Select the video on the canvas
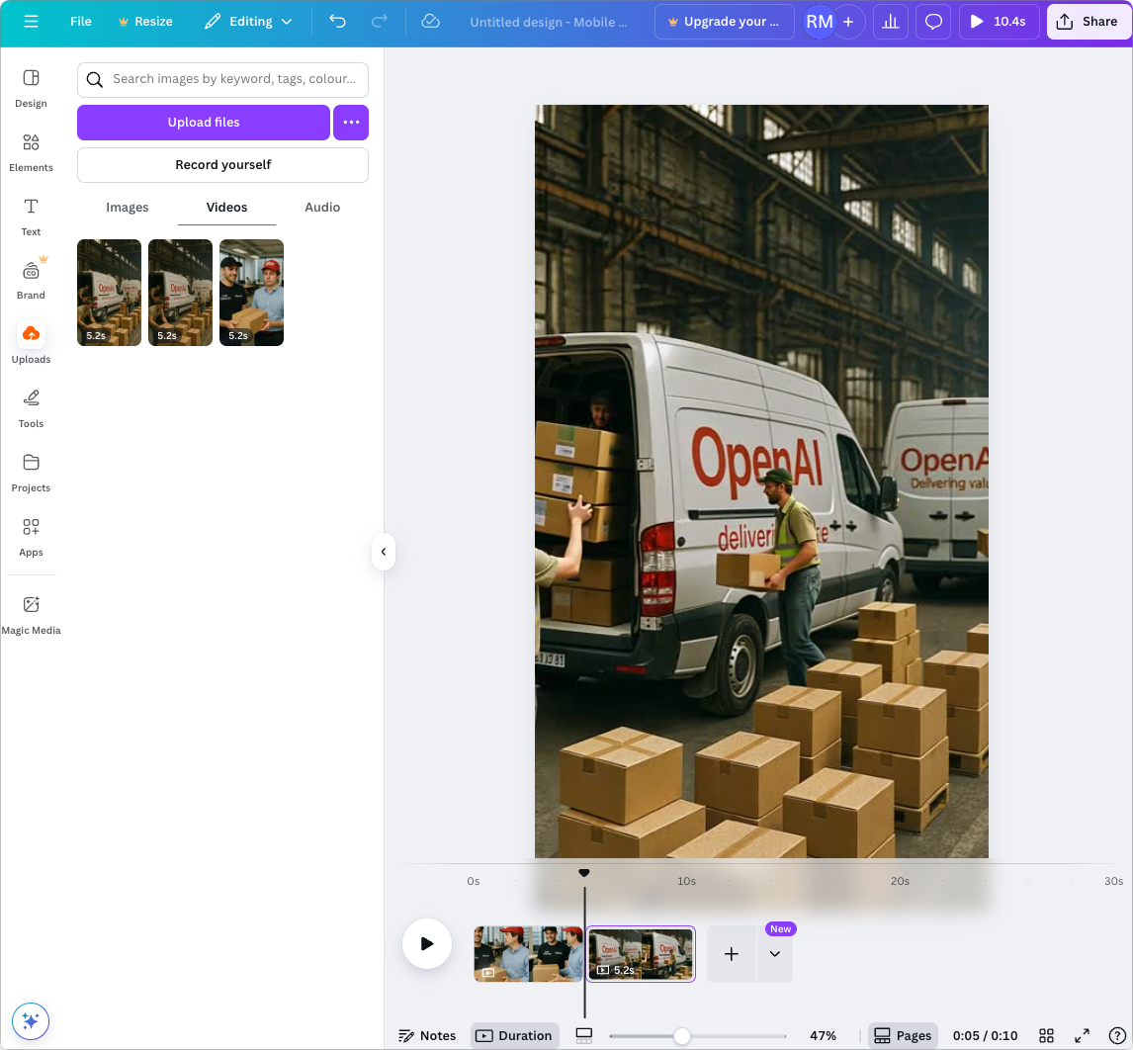The height and width of the screenshot is (1050, 1133). click(x=761, y=481)
